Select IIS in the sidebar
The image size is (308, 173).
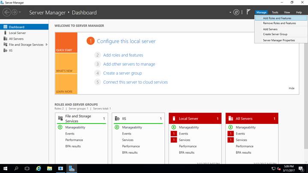point(24,50)
